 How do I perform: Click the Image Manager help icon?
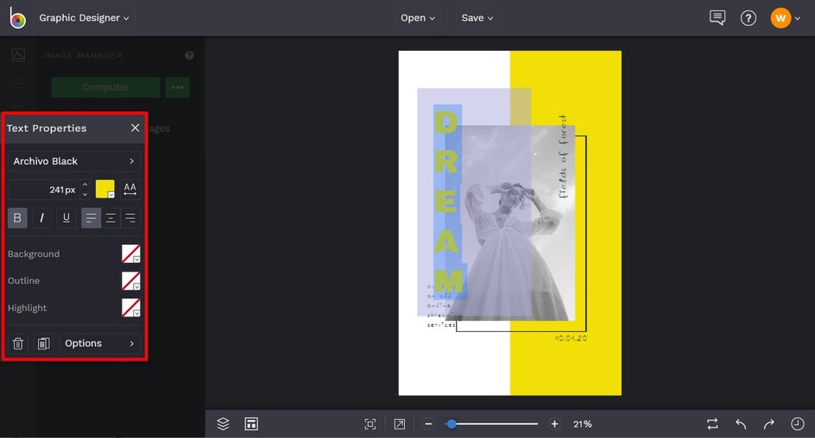click(x=189, y=55)
